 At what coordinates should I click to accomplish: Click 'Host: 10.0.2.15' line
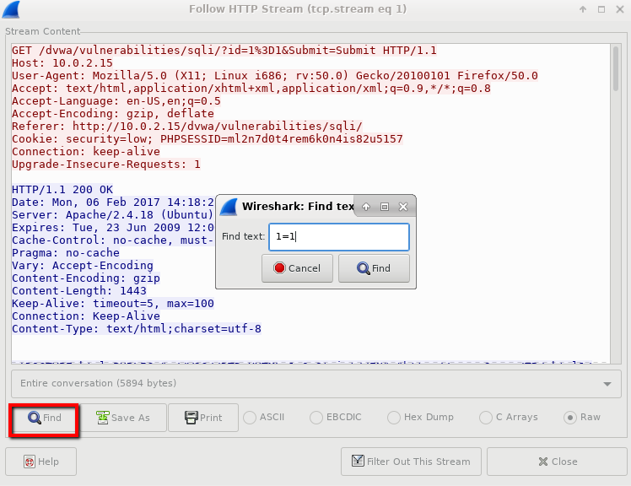pyautogui.click(x=62, y=63)
